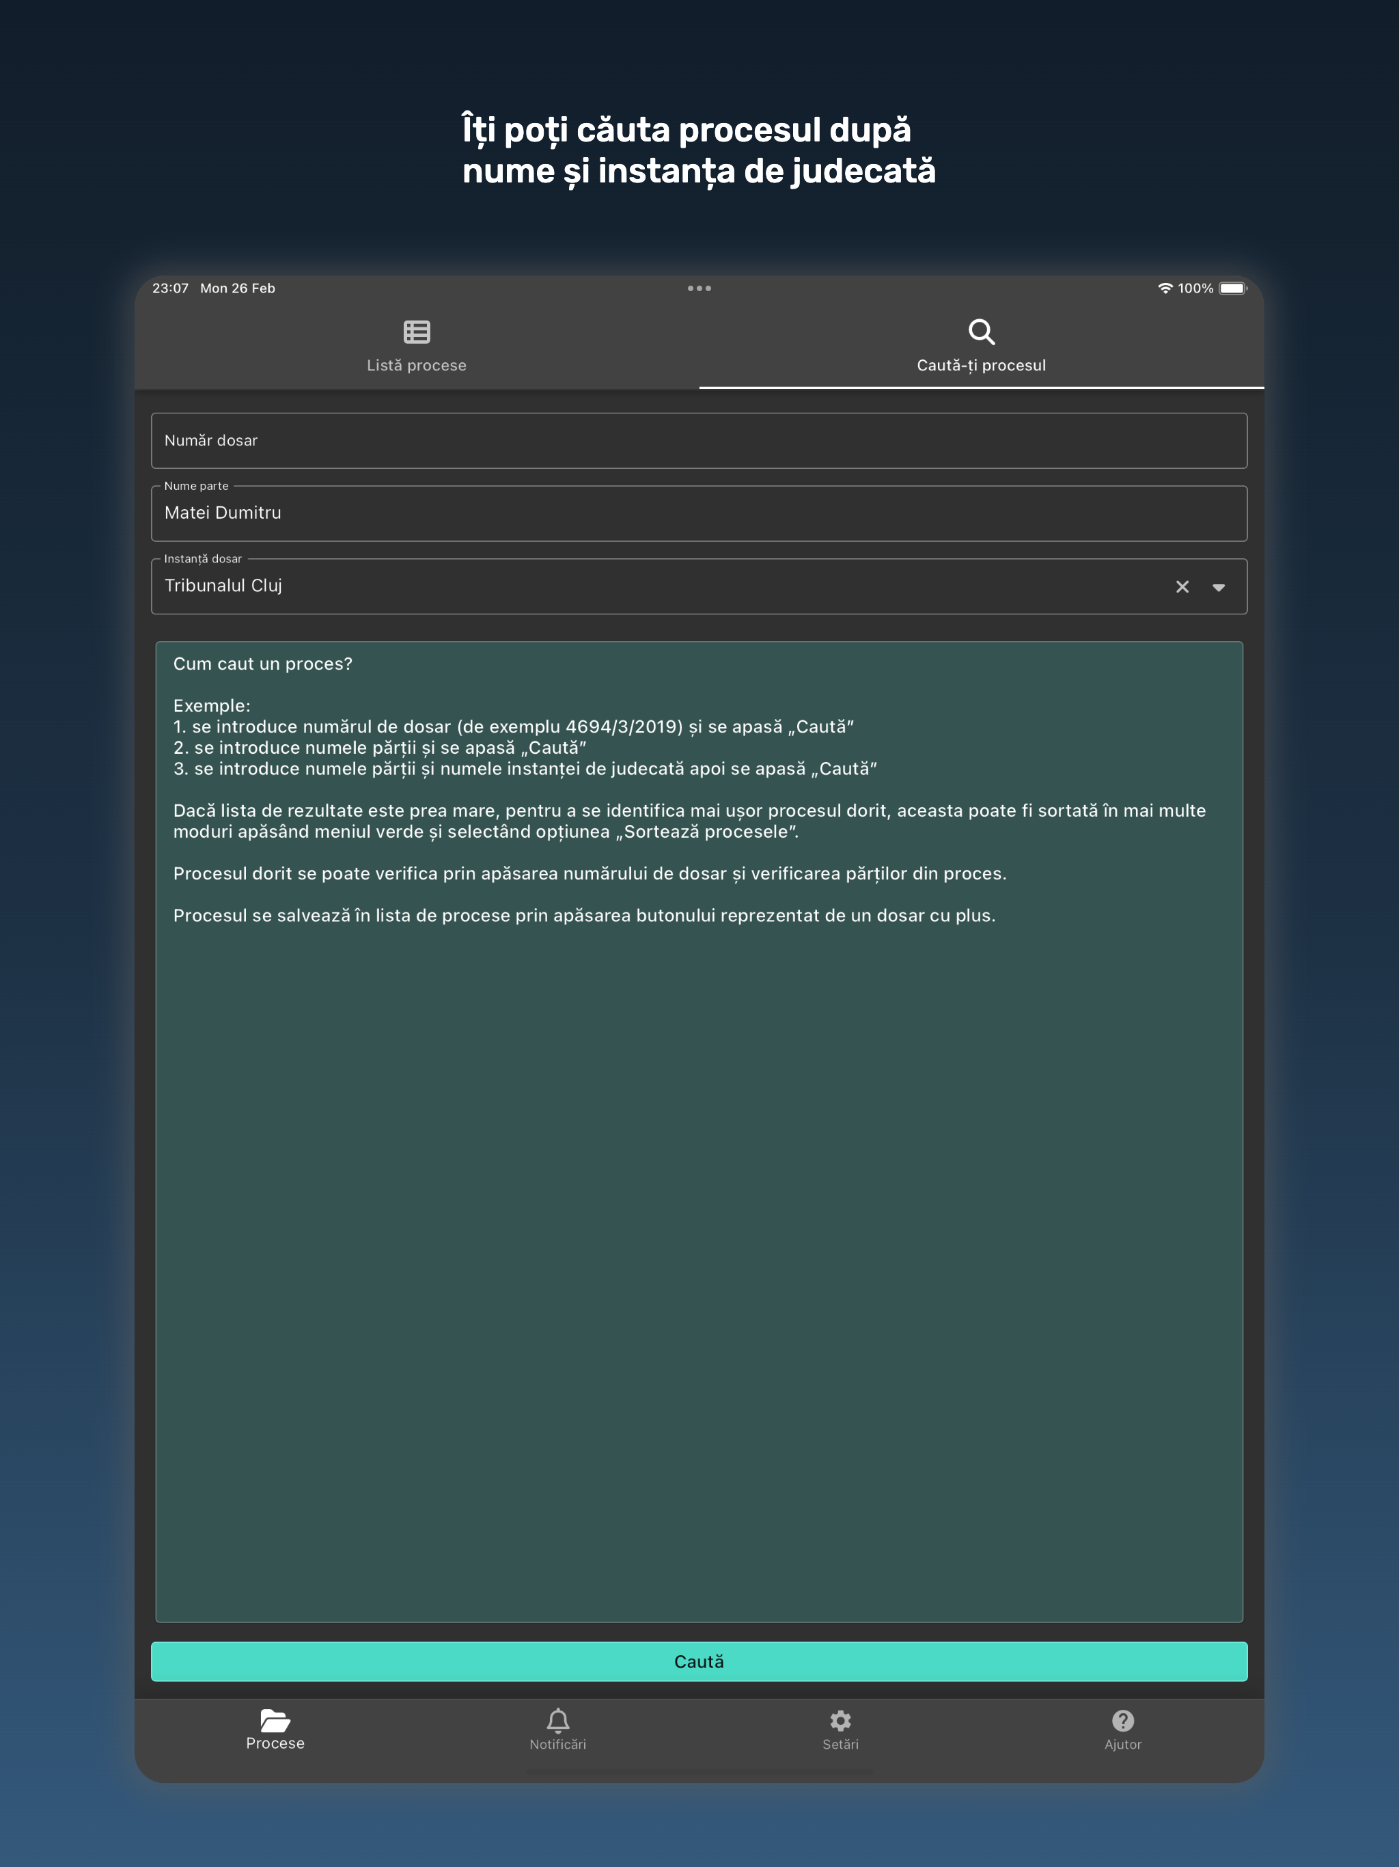The image size is (1399, 1867).
Task: Tap the 'Sortează procesele' help paragraph
Action: click(689, 821)
